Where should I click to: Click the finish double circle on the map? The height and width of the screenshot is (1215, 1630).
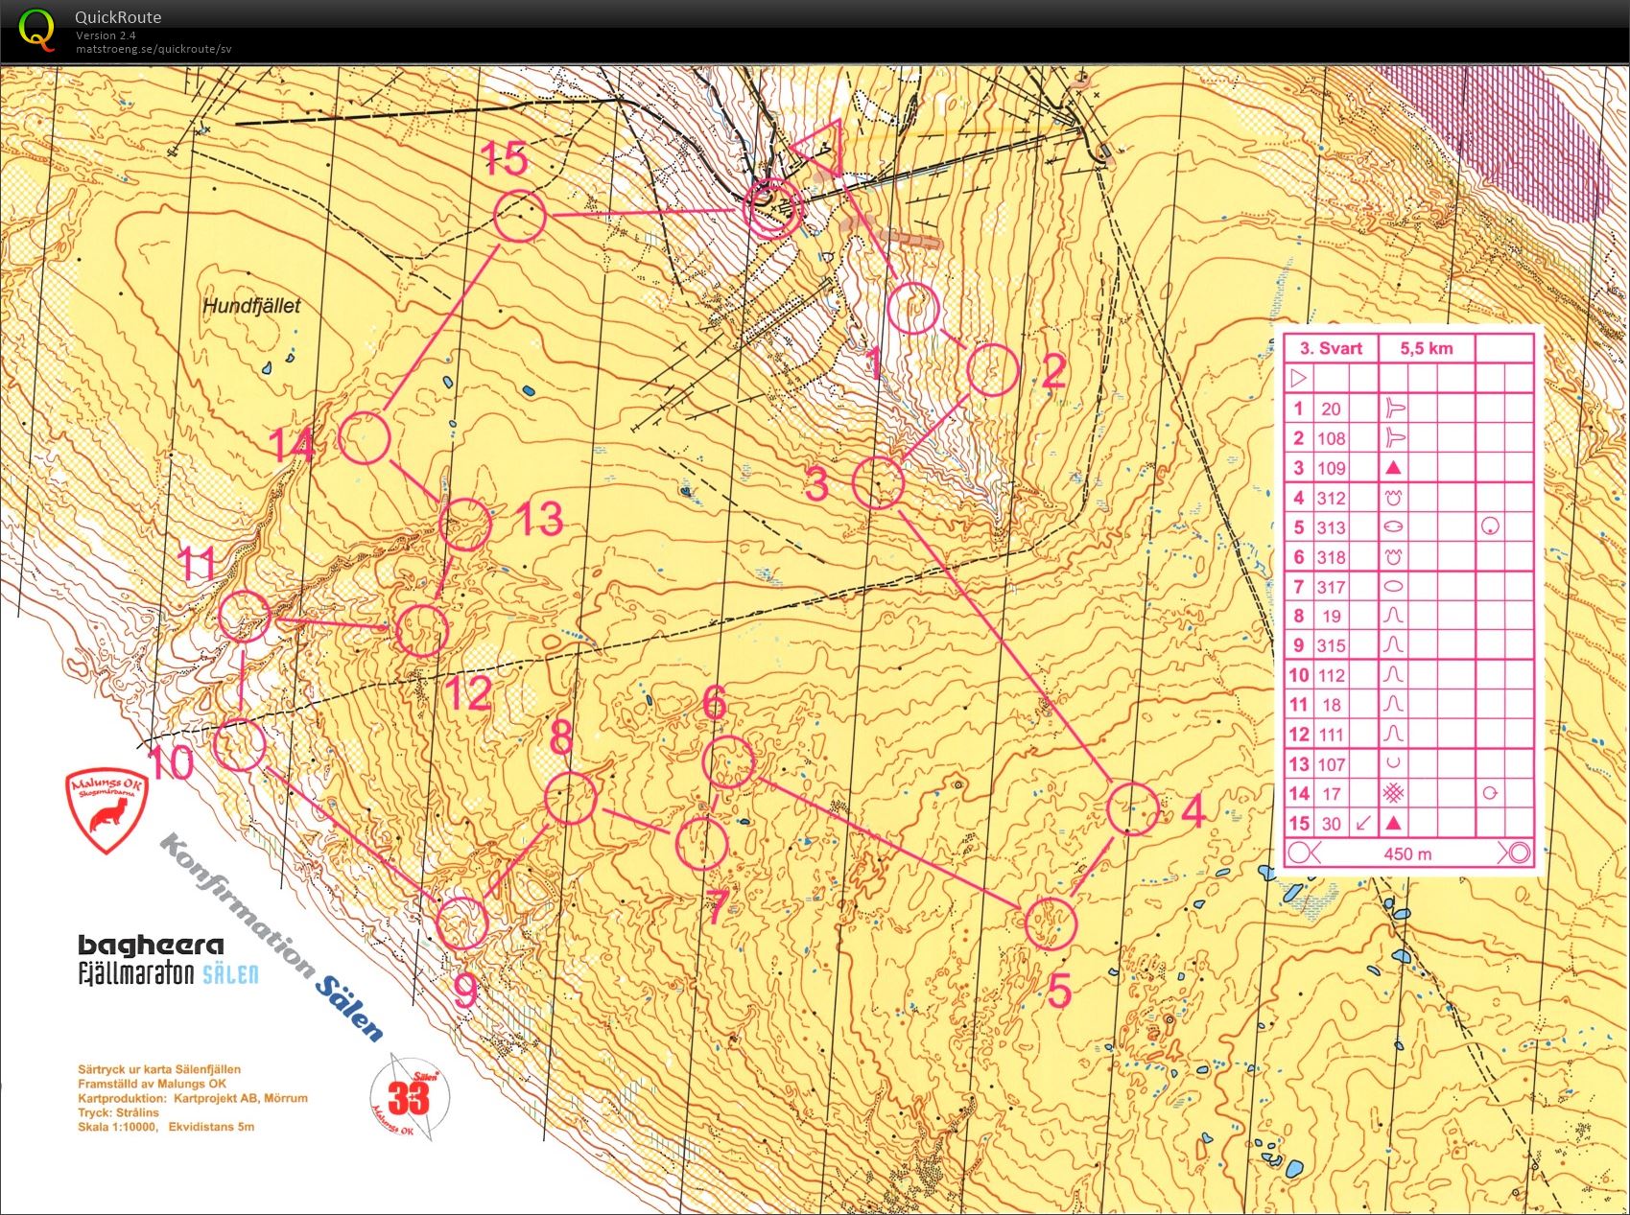[x=772, y=208]
